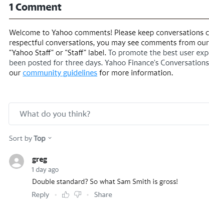Screen dimensions: 209x200
Task: Click the divider line under Comment heading
Action: [109, 19]
